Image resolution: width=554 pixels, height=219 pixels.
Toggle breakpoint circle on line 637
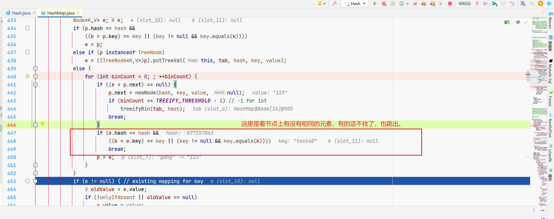pos(27,52)
